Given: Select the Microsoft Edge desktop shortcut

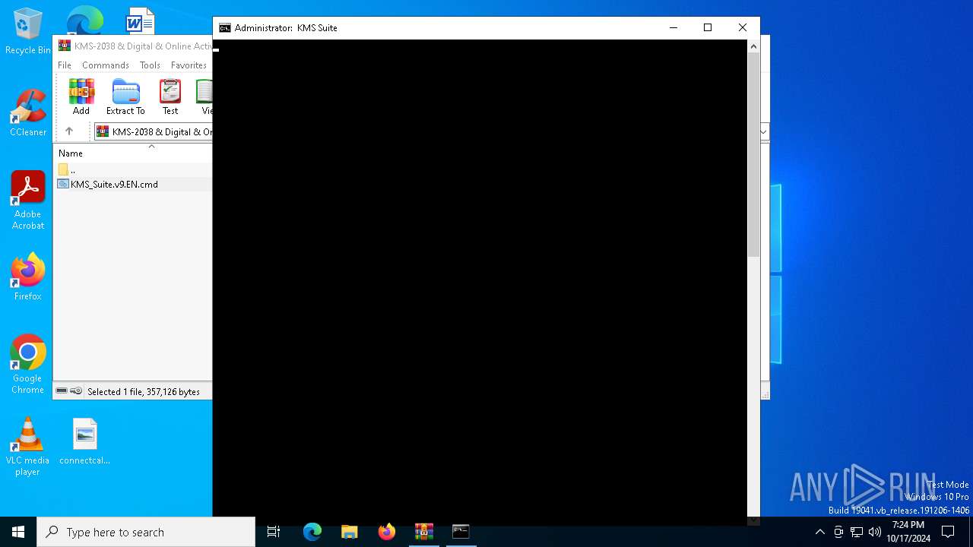Looking at the screenshot, I should 84,21.
